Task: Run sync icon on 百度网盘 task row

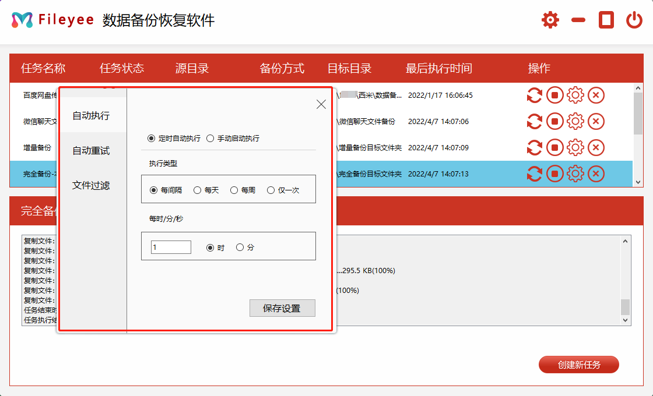Action: 535,95
